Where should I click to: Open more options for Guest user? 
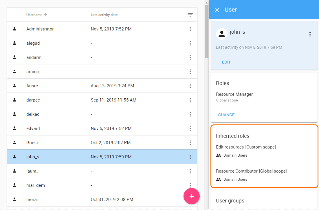click(190, 143)
